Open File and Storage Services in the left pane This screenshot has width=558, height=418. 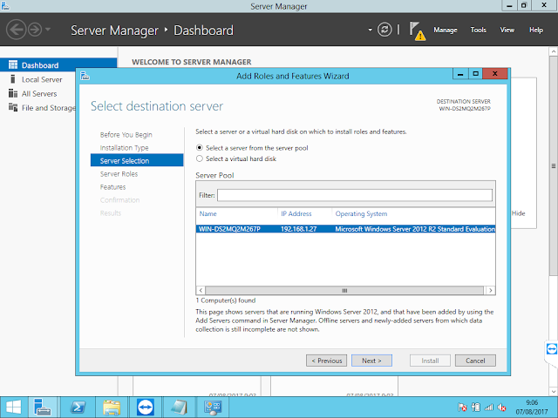point(49,108)
